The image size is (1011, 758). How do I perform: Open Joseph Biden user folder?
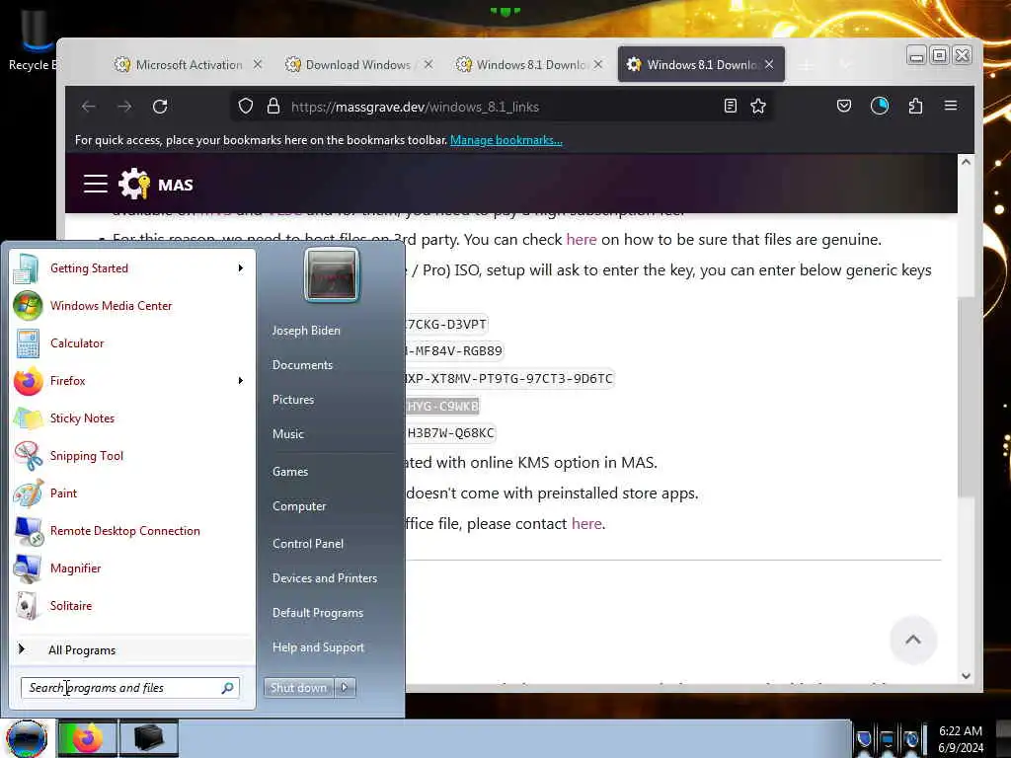pyautogui.click(x=306, y=330)
